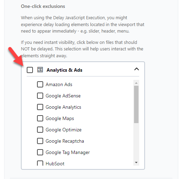Image resolution: width=181 pixels, height=179 pixels.
Task: Click the Analytics & Ads heading text
Action: pos(64,70)
